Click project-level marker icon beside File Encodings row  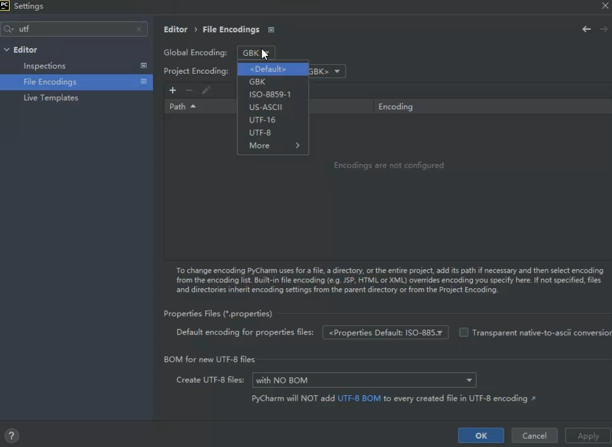(144, 81)
